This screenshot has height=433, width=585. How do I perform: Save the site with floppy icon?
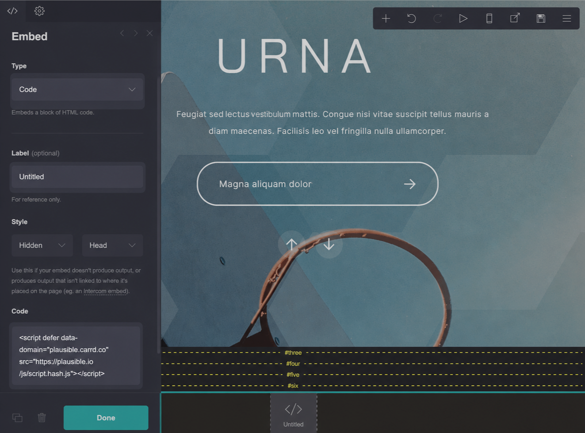tap(541, 19)
